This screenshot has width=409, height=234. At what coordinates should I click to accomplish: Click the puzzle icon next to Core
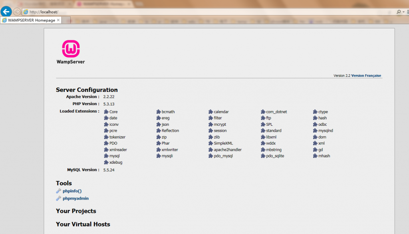point(106,112)
